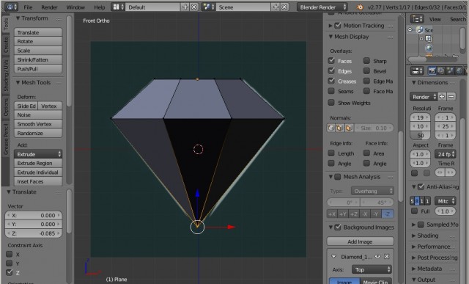Click the Z vector value field
The width and height of the screenshot is (469, 284).
(x=34, y=233)
